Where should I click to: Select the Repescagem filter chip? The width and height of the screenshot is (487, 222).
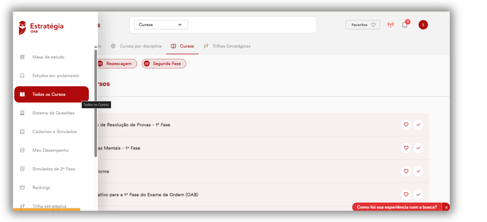tap(117, 64)
